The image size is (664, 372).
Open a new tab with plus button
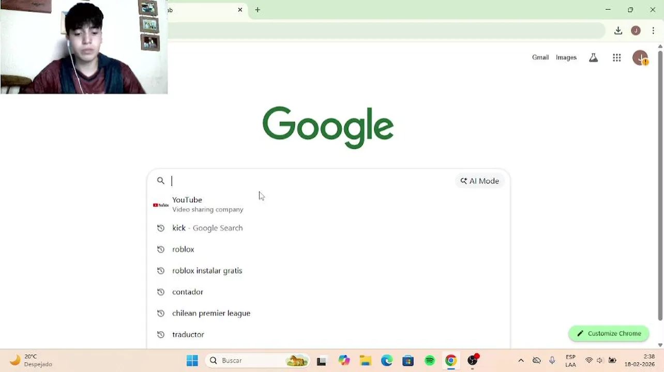point(258,10)
